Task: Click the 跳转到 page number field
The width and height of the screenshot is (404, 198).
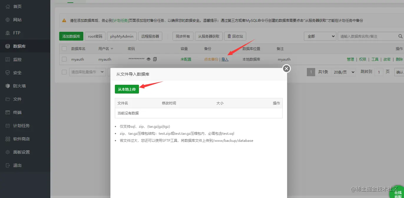Action: (379, 72)
